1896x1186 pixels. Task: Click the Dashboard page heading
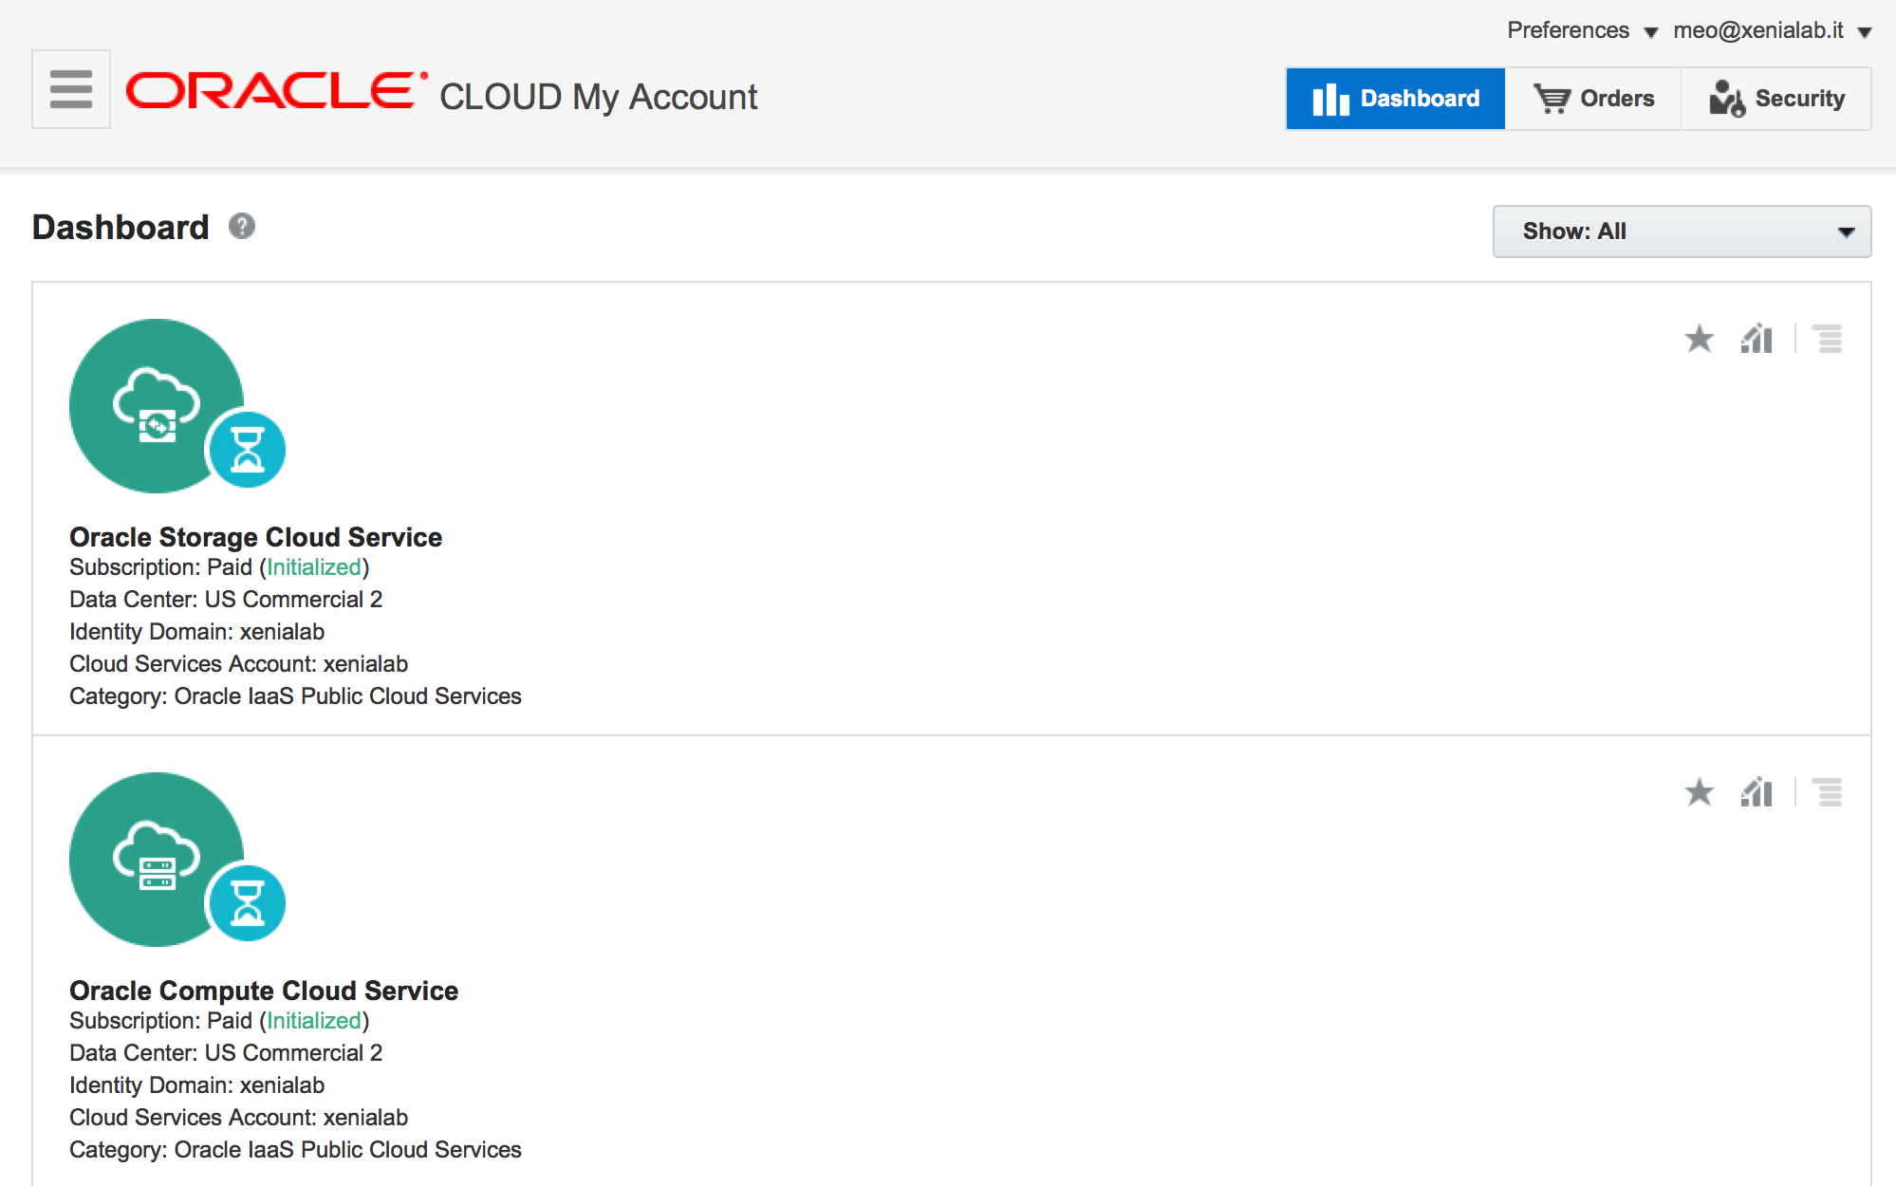(121, 227)
